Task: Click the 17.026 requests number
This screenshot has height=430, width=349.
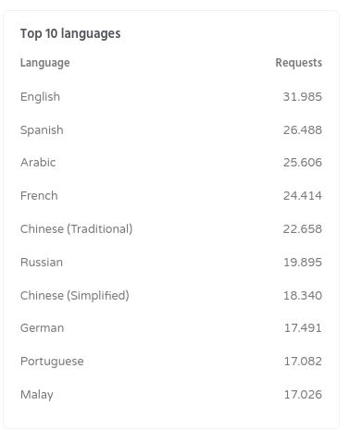Action: pyautogui.click(x=303, y=395)
